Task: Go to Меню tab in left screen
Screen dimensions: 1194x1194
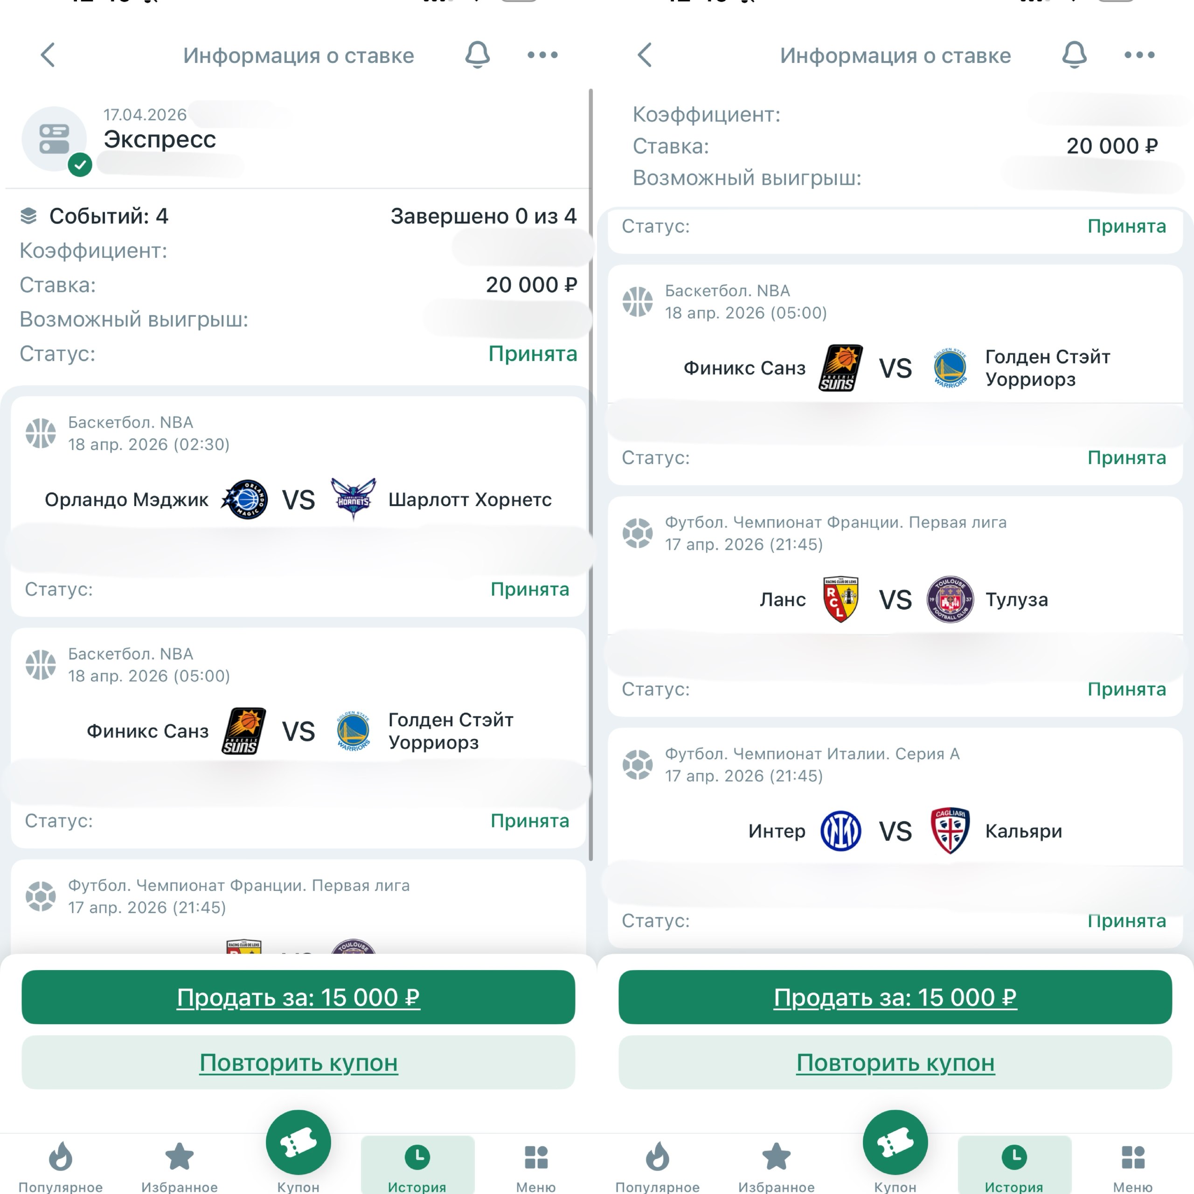Action: point(536,1166)
